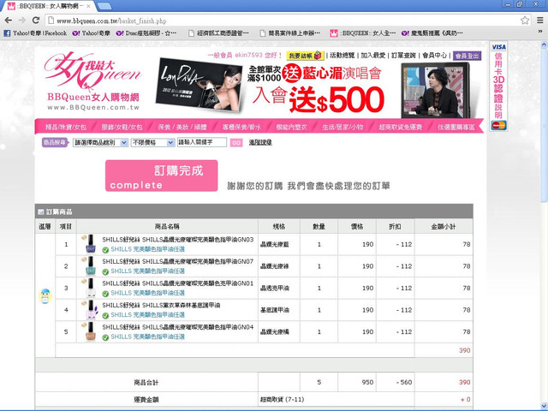Open the 經濟部工商憑證管 bookmark
Image resolution: width=548 pixels, height=411 pixels.
tap(219, 33)
